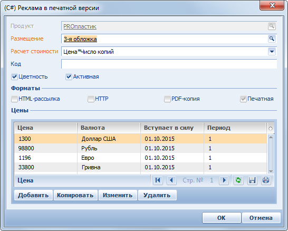Click the page number 1 in pager
Viewport: 288px width, 231px height.
click(212, 180)
